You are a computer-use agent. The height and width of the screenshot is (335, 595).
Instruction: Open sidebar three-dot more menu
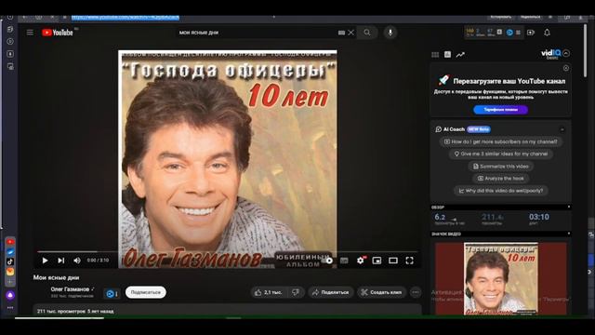coord(10,308)
